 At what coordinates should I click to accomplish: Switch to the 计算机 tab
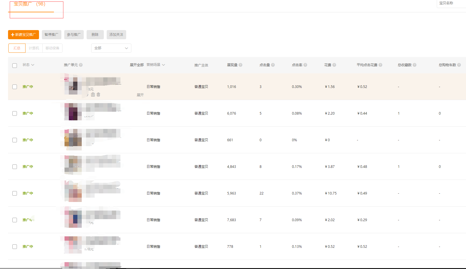[x=34, y=48]
